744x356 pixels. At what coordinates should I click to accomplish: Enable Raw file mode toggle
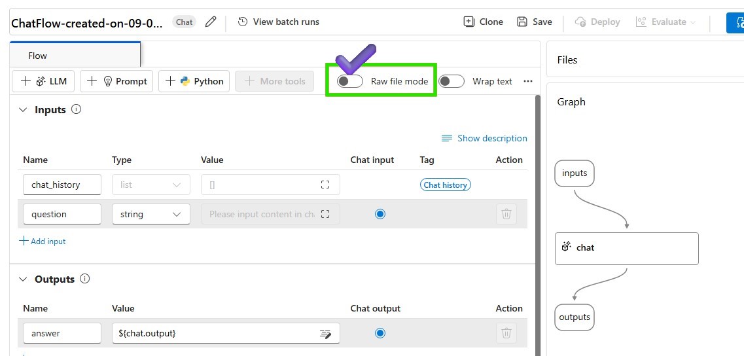click(350, 81)
